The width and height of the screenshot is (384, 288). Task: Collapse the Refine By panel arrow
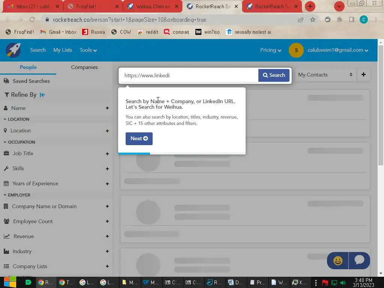42,95
